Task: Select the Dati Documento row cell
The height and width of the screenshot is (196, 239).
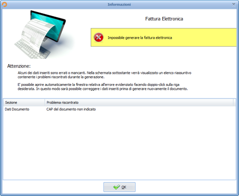Action: [x=17, y=109]
